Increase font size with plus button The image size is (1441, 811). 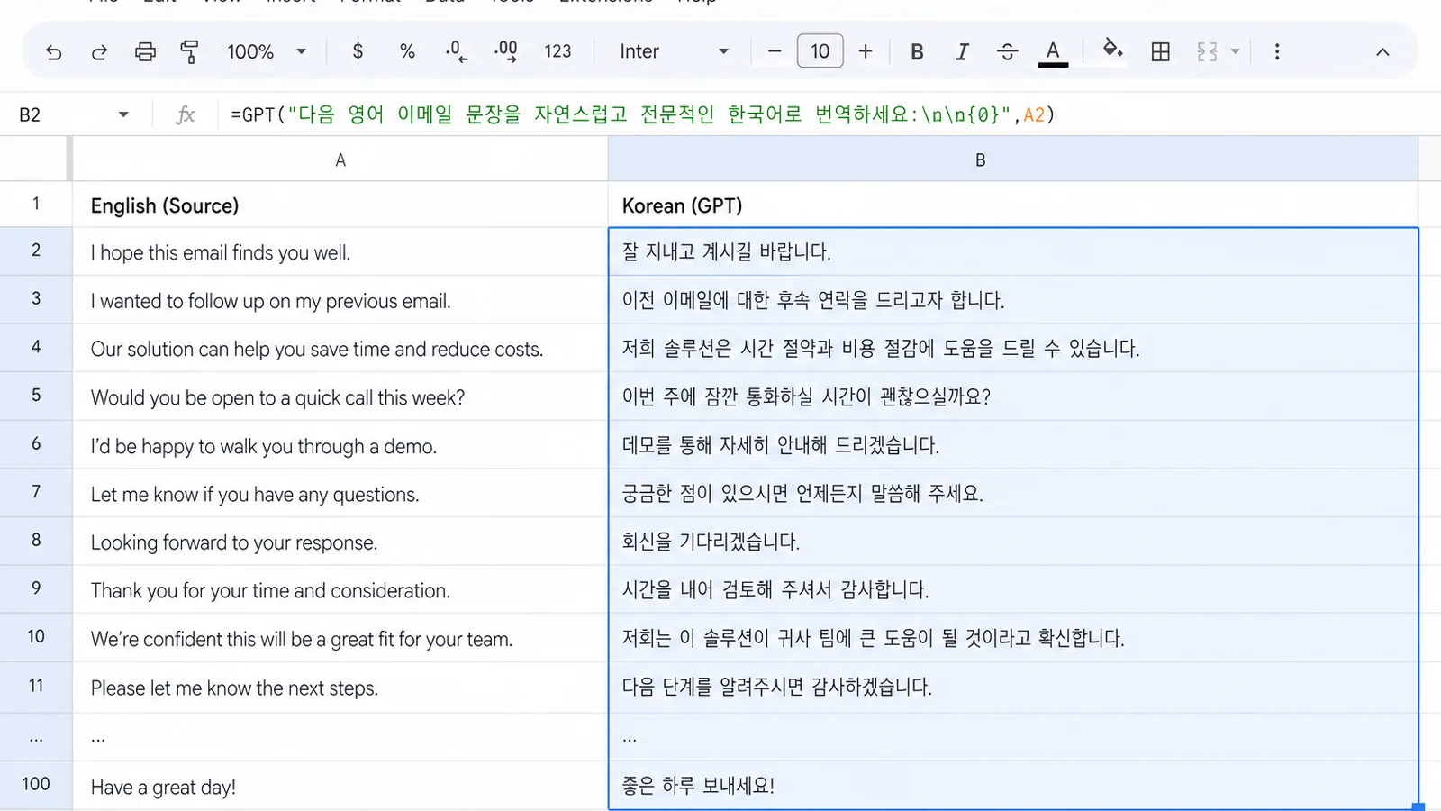click(866, 51)
